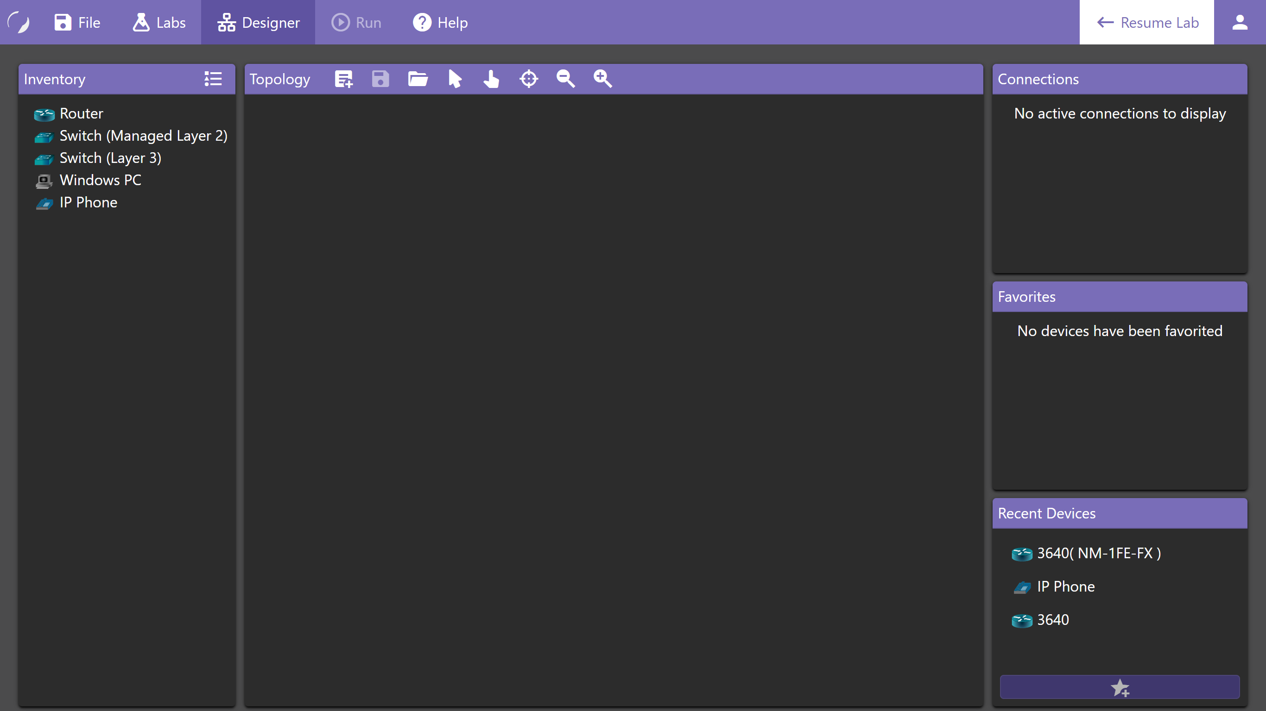Select the hand pan tool
Viewport: 1266px width, 711px height.
tap(491, 79)
